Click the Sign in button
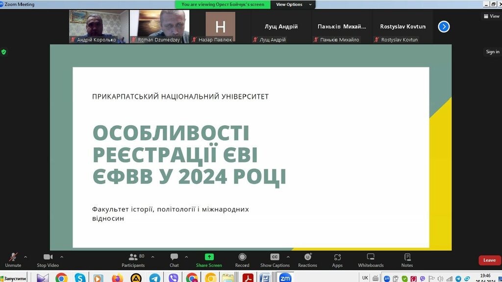Image resolution: width=502 pixels, height=282 pixels. 492,52
